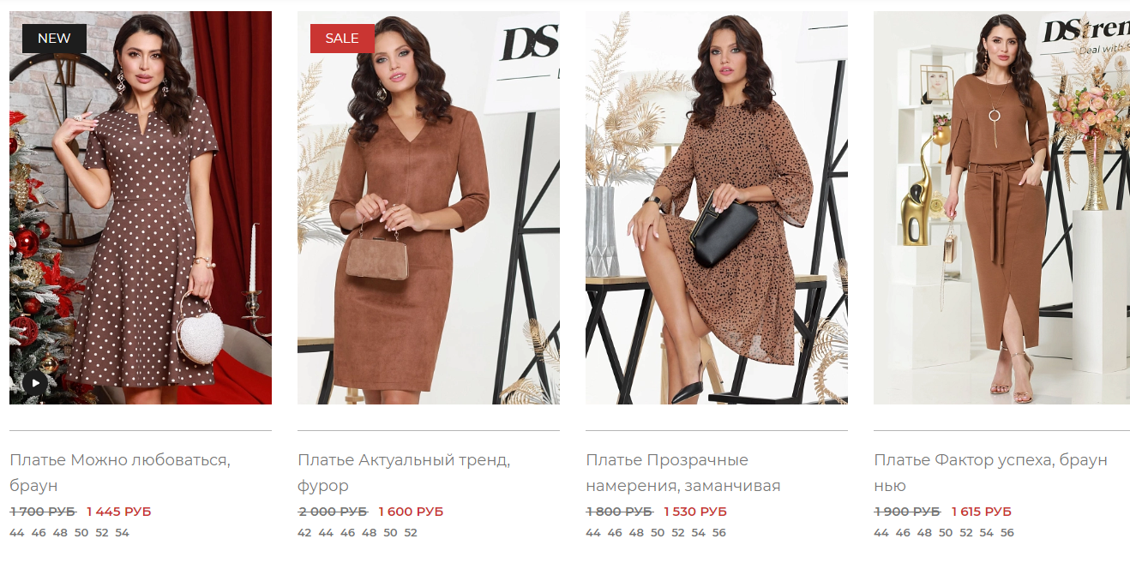Click the SALE badge on suede dress
Screen dimensions: 1130x587
342,39
